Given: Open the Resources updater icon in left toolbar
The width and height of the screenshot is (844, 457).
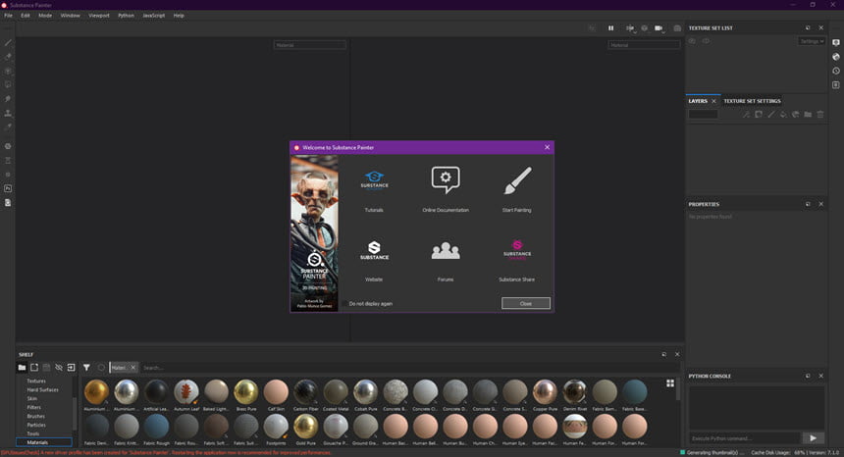Looking at the screenshot, I should (8, 203).
